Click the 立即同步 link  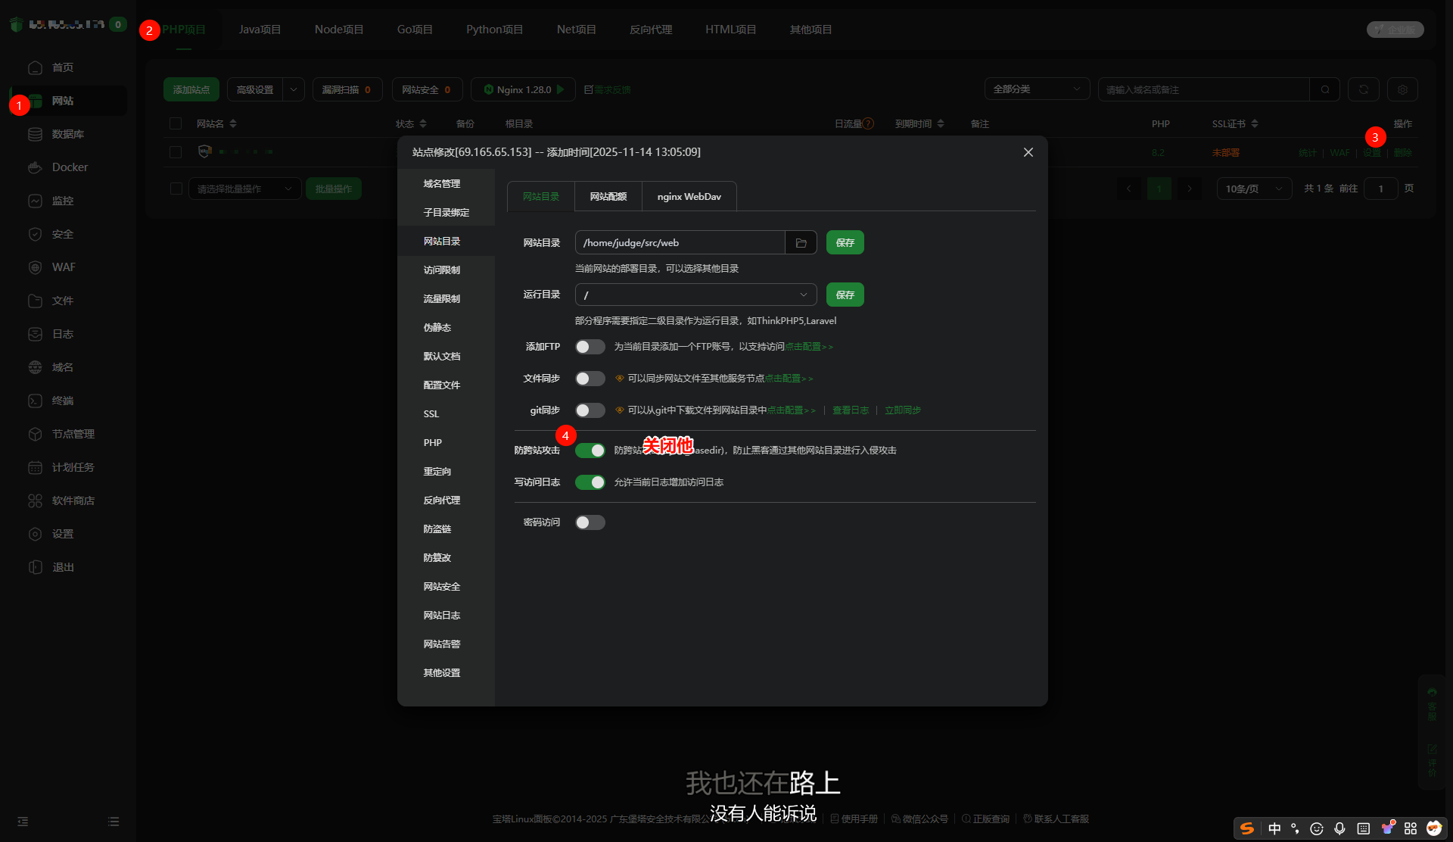902,410
